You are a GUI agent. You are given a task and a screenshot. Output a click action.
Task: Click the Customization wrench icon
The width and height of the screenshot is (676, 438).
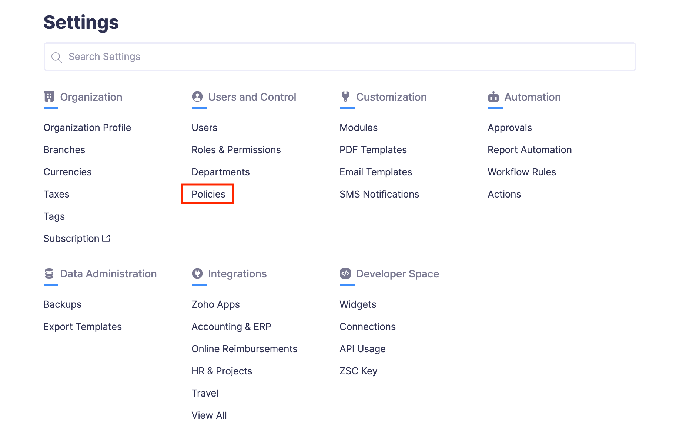coord(345,97)
